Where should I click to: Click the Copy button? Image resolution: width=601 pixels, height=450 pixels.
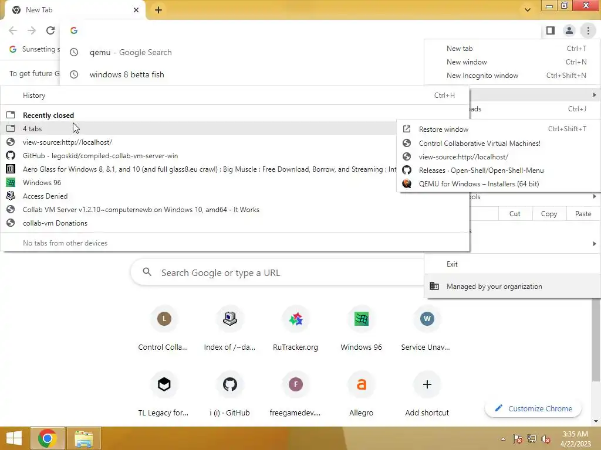(549, 214)
